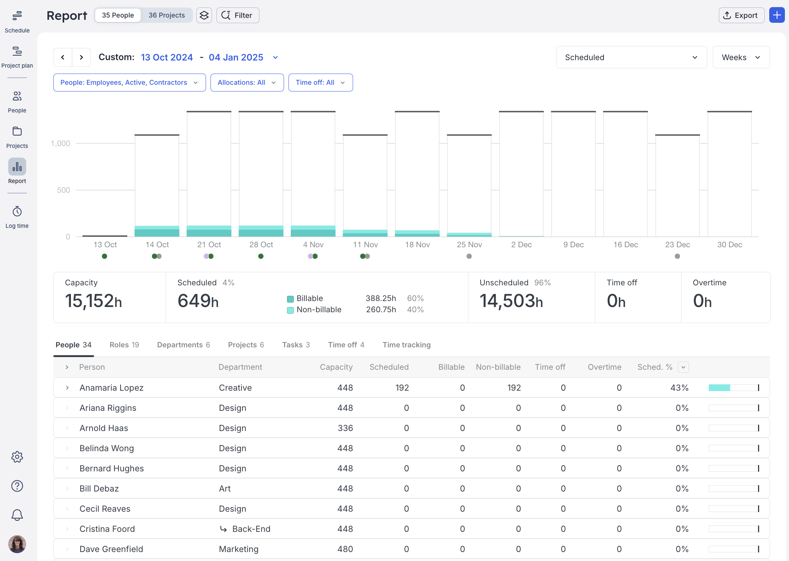Switch to the Departments tab
Screen dimensions: 789x561
(x=183, y=345)
